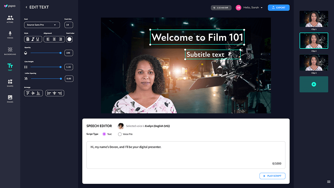
Task: Select the Voice File script type
Action: pos(120,134)
